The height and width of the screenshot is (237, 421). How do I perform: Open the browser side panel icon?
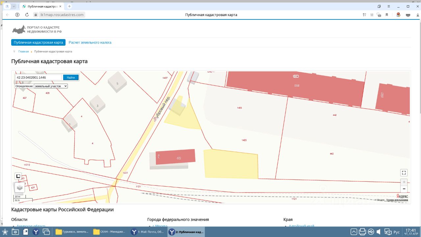[379, 6]
